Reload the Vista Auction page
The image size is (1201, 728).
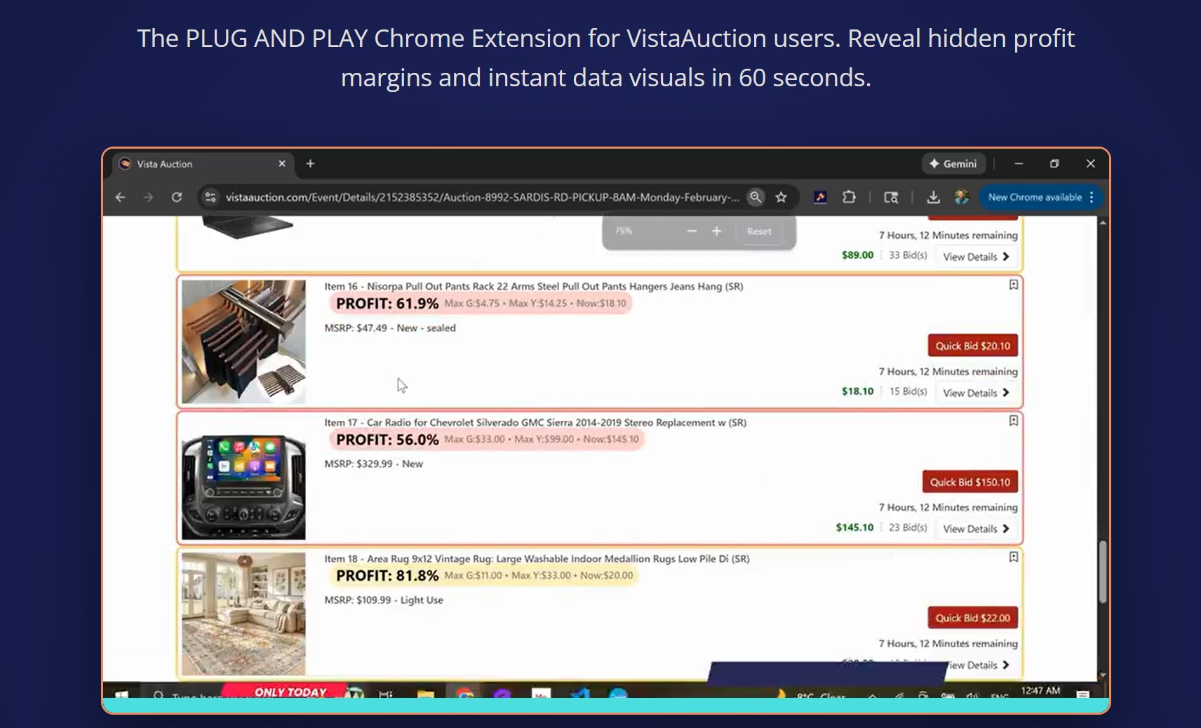click(x=177, y=198)
